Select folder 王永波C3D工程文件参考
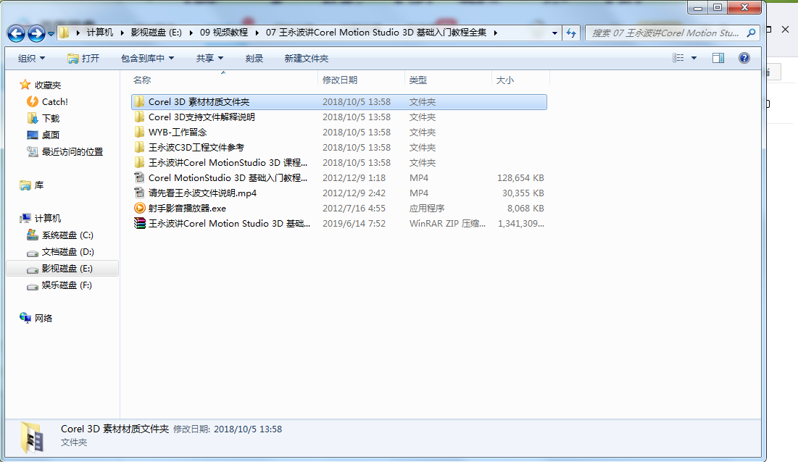This screenshot has width=798, height=462. [339, 148]
